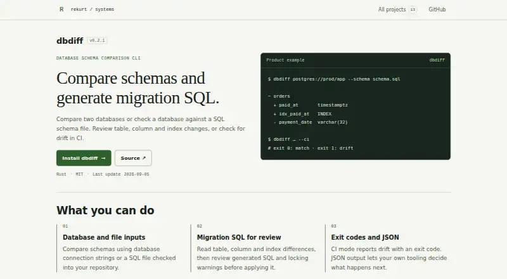Open the All projects link

click(x=392, y=10)
